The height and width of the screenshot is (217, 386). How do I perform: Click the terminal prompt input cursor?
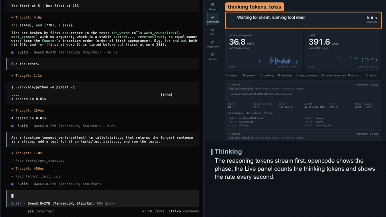click(x=12, y=196)
